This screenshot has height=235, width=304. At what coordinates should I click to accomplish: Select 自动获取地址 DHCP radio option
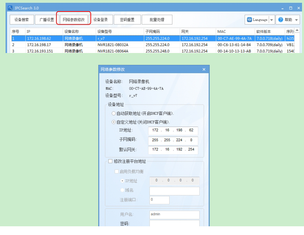click(114, 113)
